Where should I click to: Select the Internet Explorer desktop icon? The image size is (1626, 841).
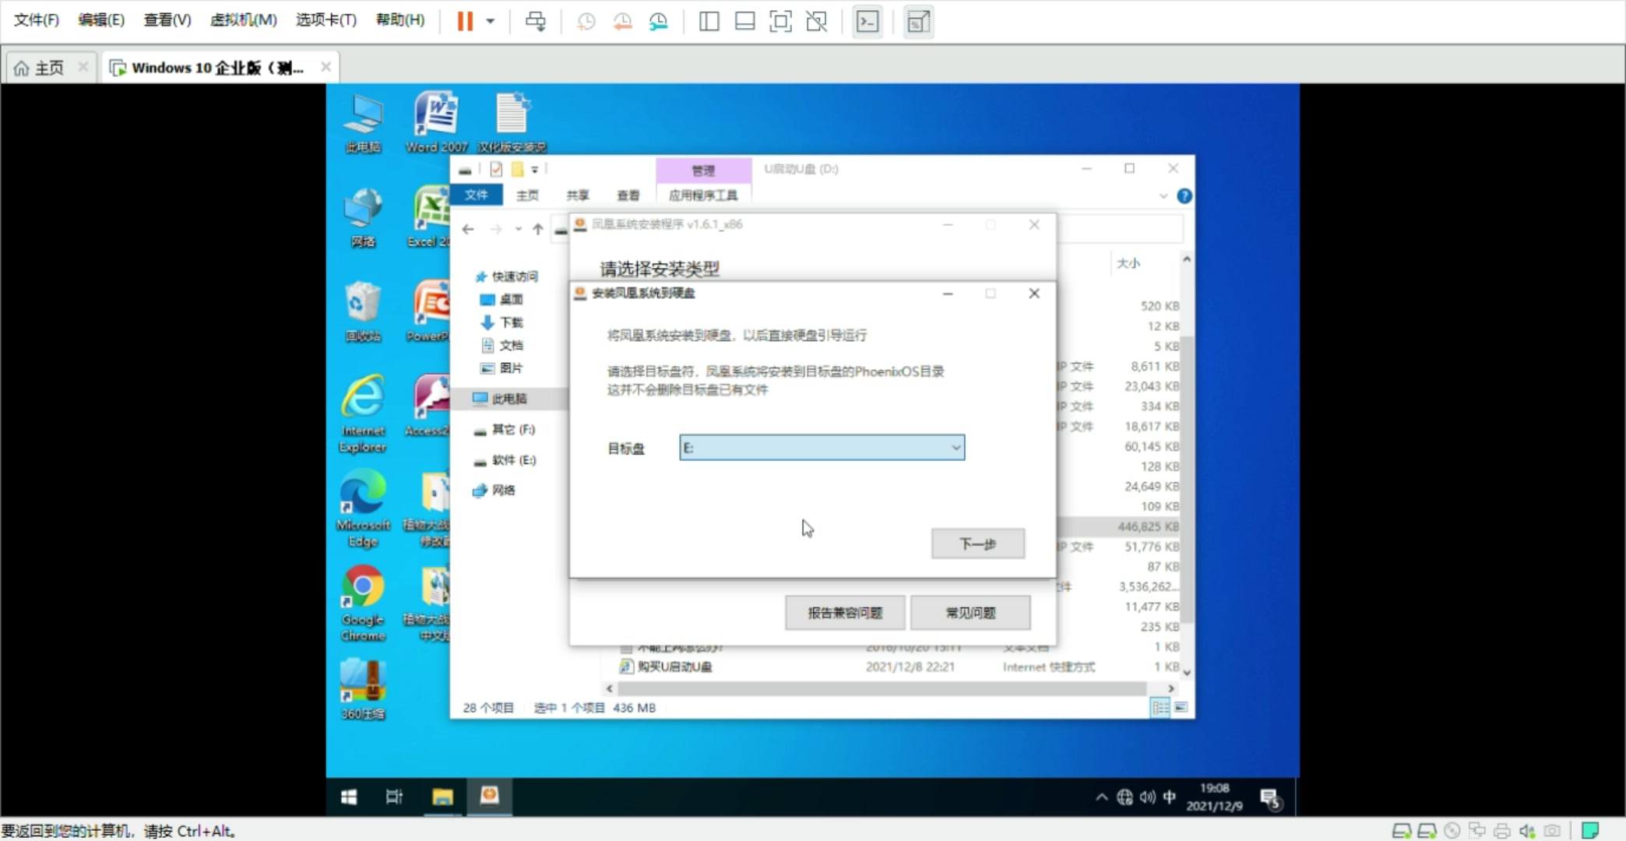click(363, 413)
